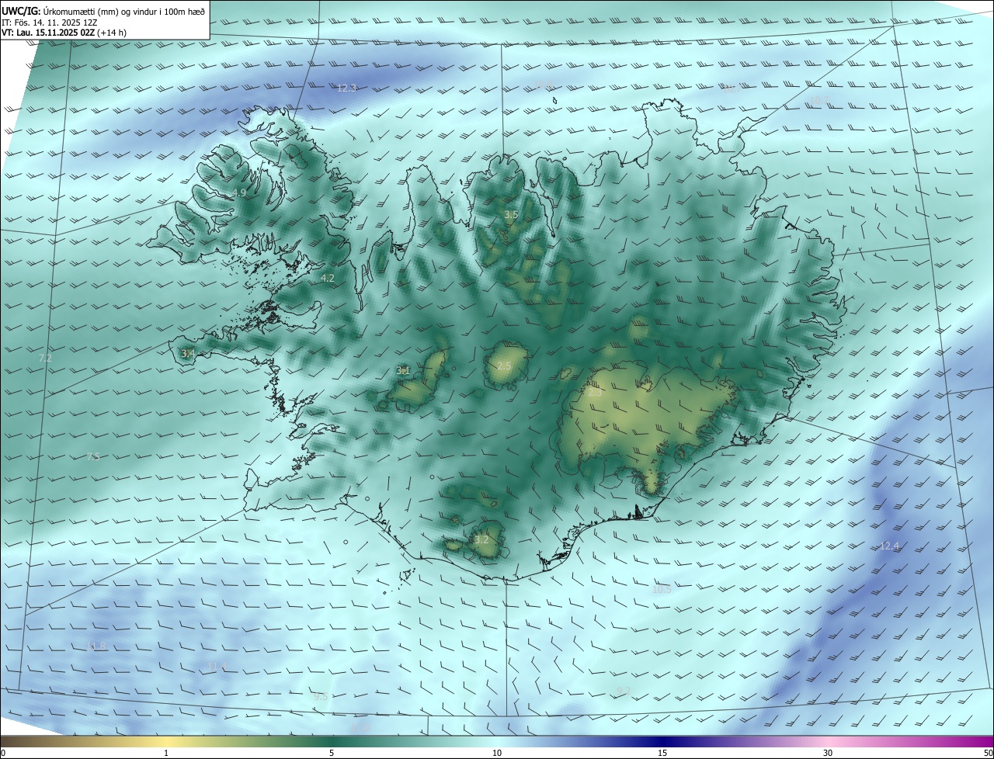Click the 3.5 value label on the map
This screenshot has height=759, width=994.
click(511, 215)
